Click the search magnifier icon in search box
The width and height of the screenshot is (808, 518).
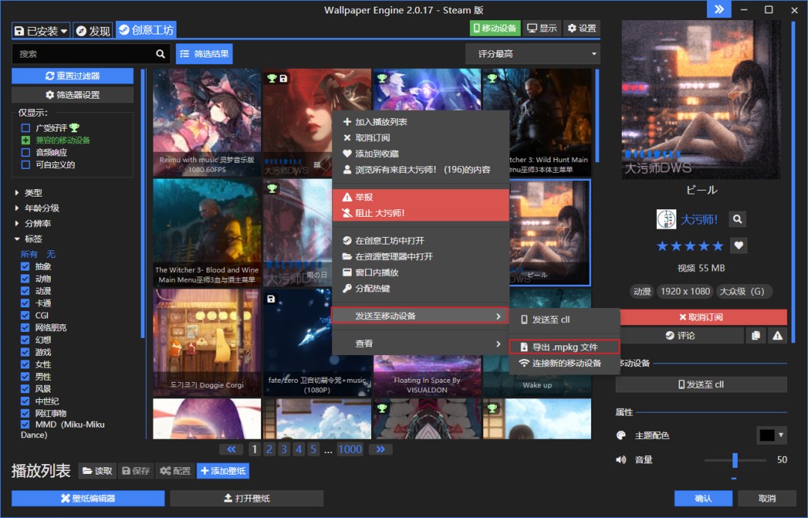click(160, 54)
